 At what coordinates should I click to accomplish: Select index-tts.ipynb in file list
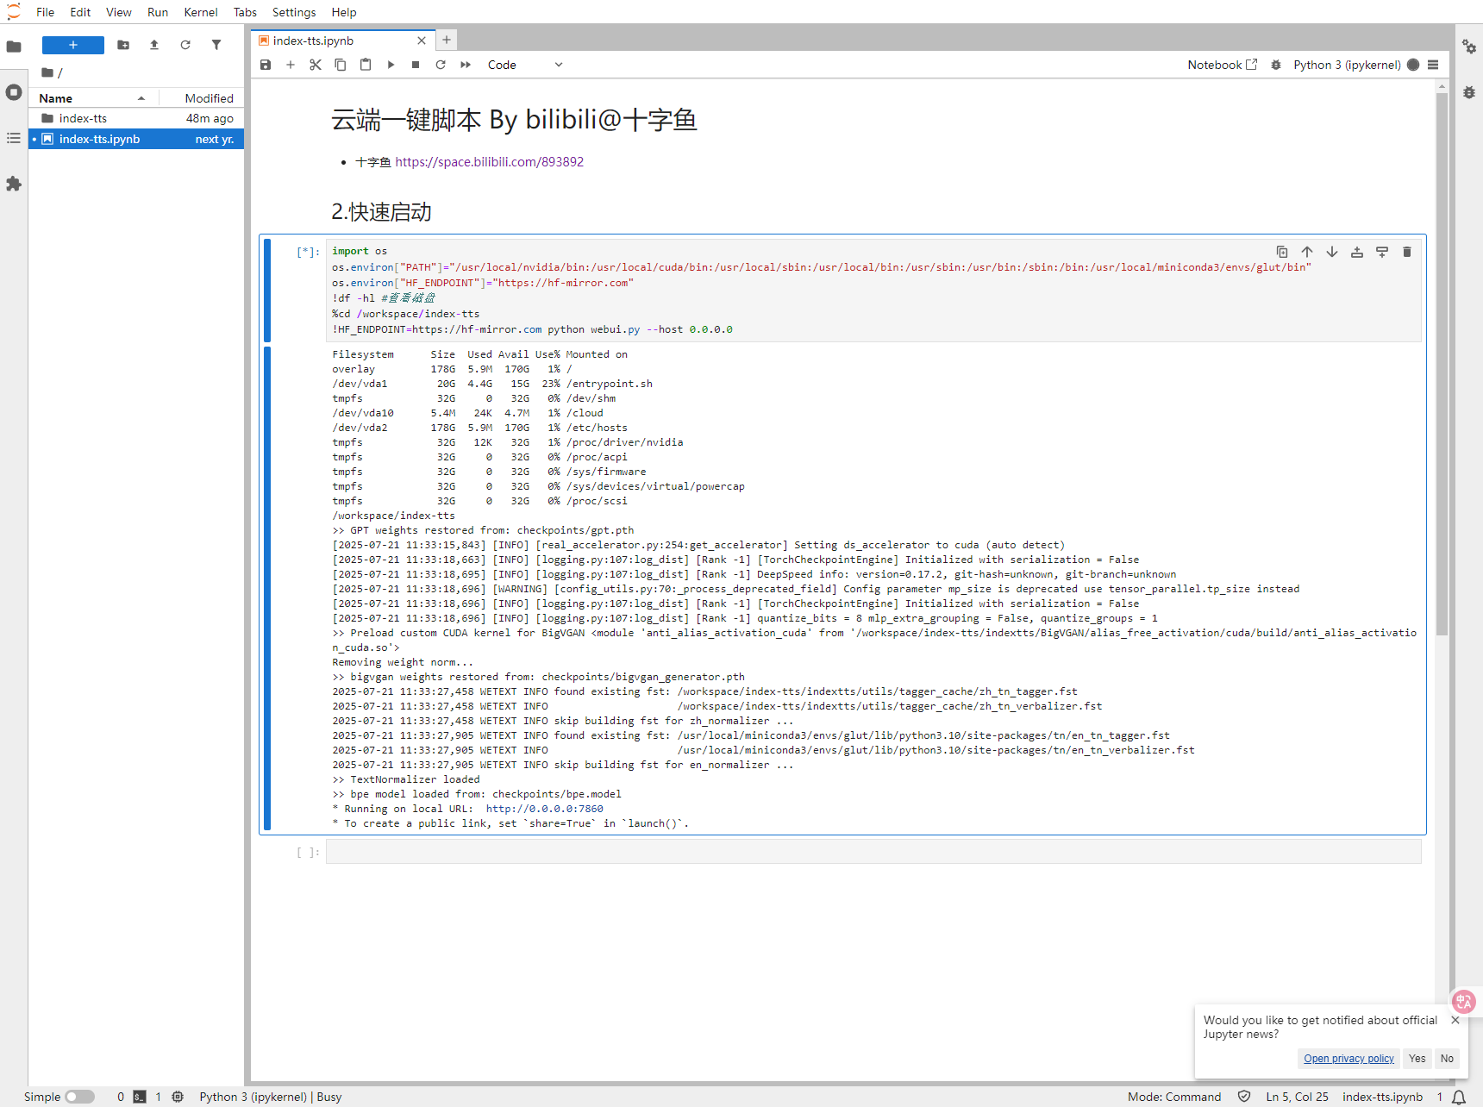point(136,139)
